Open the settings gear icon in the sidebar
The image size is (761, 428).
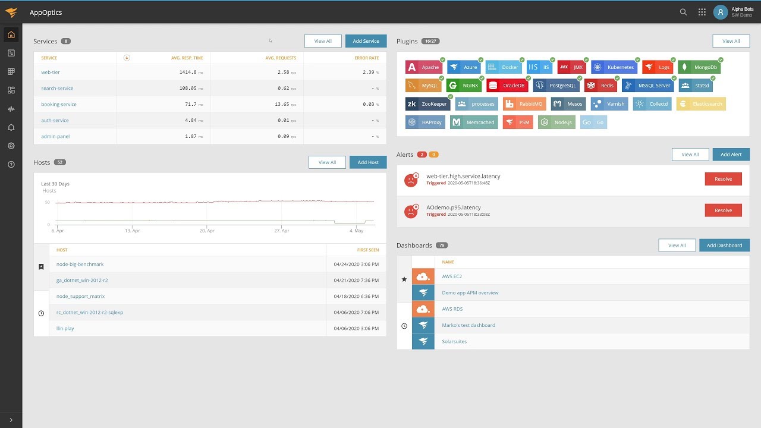(11, 146)
